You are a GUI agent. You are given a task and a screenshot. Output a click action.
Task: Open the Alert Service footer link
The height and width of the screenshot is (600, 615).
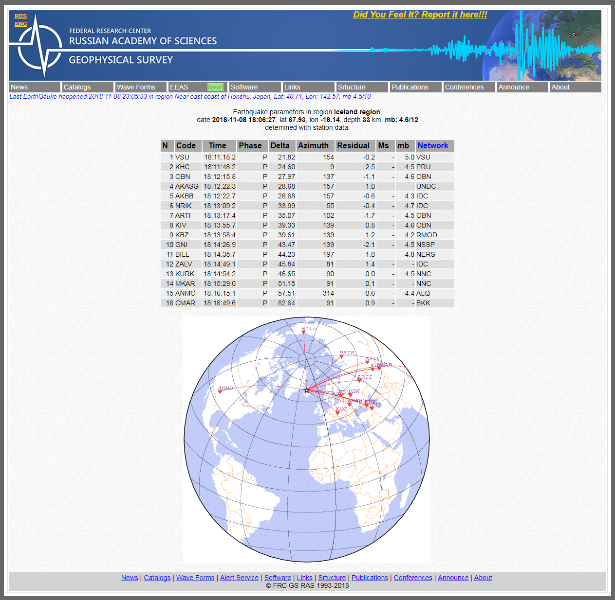(x=239, y=578)
